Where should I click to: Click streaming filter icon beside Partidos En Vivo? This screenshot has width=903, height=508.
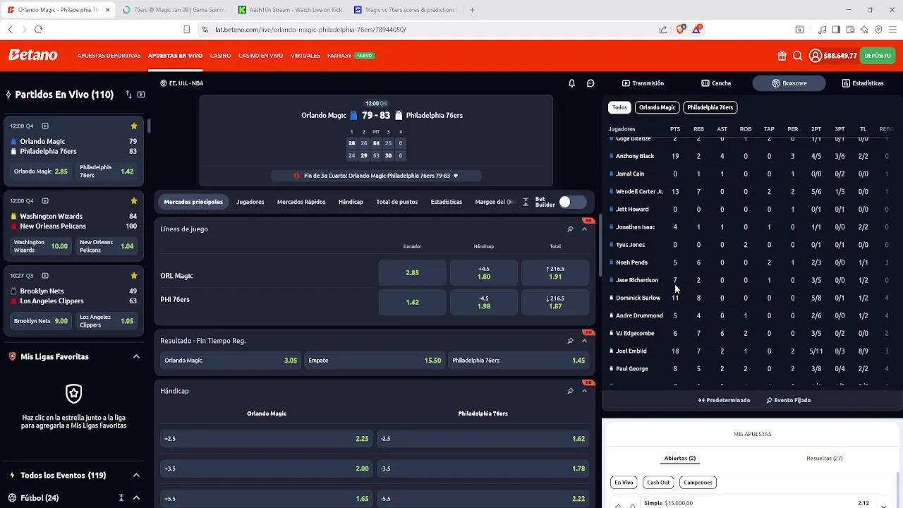[x=141, y=95]
